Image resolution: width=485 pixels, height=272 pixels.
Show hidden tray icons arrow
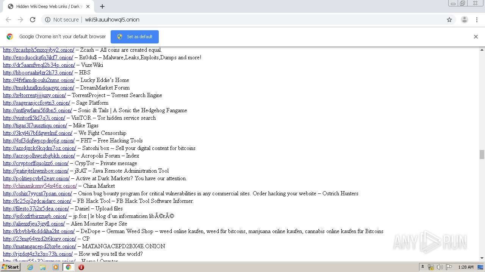coord(422,267)
